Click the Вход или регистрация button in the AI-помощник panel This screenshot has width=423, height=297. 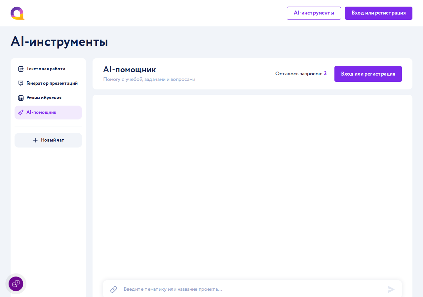coord(368,74)
